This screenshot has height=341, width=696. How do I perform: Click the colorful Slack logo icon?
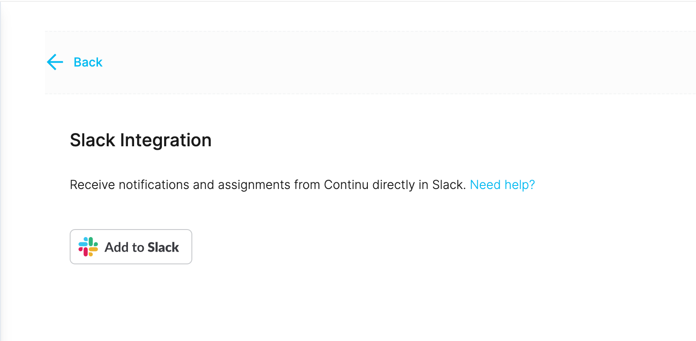88,247
